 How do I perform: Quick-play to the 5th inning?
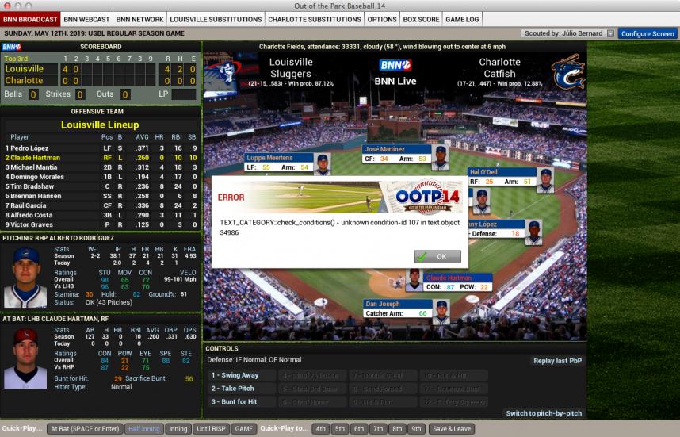pyautogui.click(x=340, y=429)
